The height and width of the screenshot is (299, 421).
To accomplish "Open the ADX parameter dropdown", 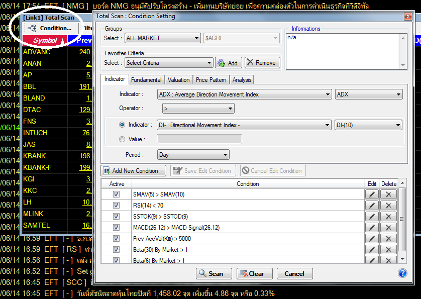I will click(x=369, y=94).
